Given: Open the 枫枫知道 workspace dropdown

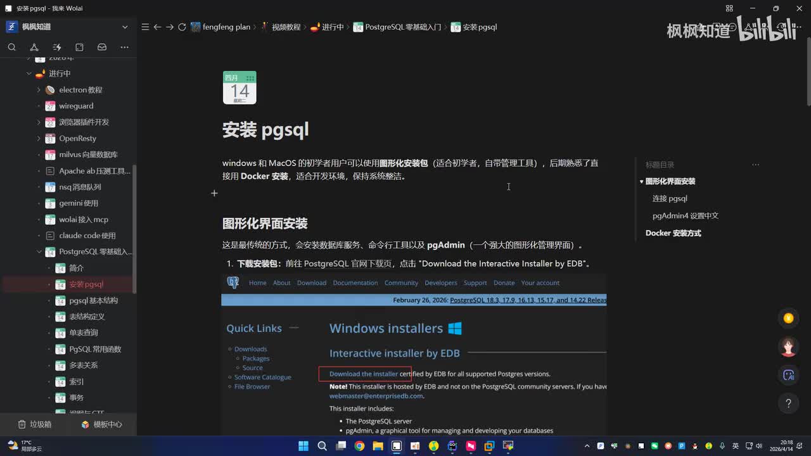Looking at the screenshot, I should 125,27.
